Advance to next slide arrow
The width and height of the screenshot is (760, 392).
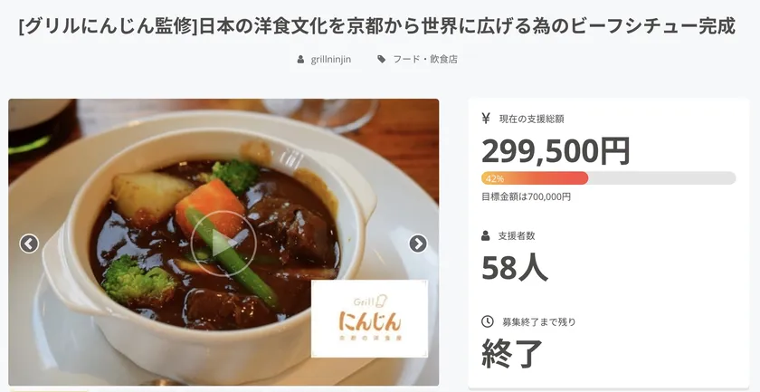418,244
